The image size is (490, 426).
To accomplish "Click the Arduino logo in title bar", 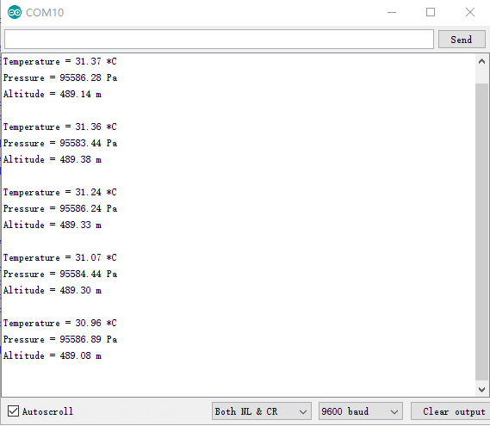I will tap(15, 13).
